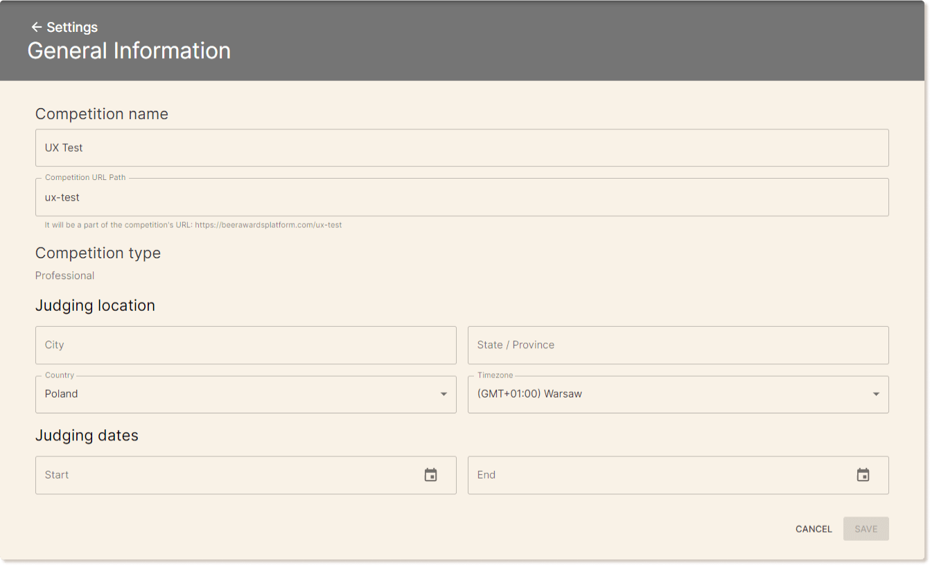Viewport: 930px width, 565px height.
Task: Focus the Competition name field with UX Test
Action: coord(462,147)
